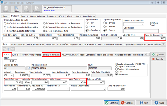Click the Valor do Frete field
This screenshot has width=167, height=106.
48,38
